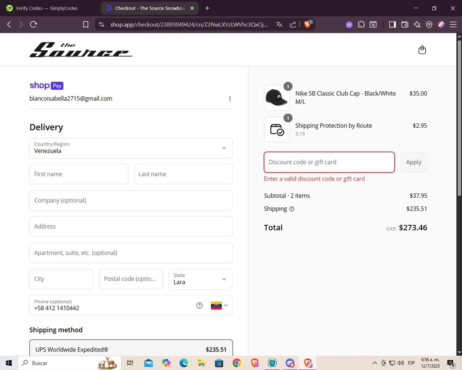
Task: Toggle the browser sidebar panel
Action: coord(392,24)
